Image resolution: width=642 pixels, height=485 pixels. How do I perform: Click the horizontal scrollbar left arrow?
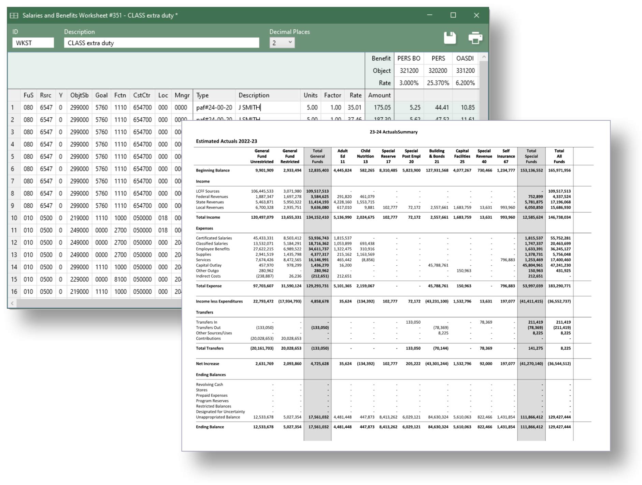[12, 303]
